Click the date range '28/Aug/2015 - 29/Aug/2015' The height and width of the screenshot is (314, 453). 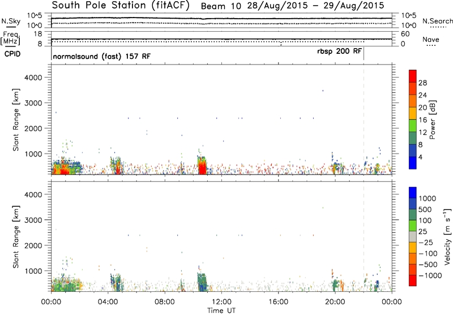click(315, 6)
